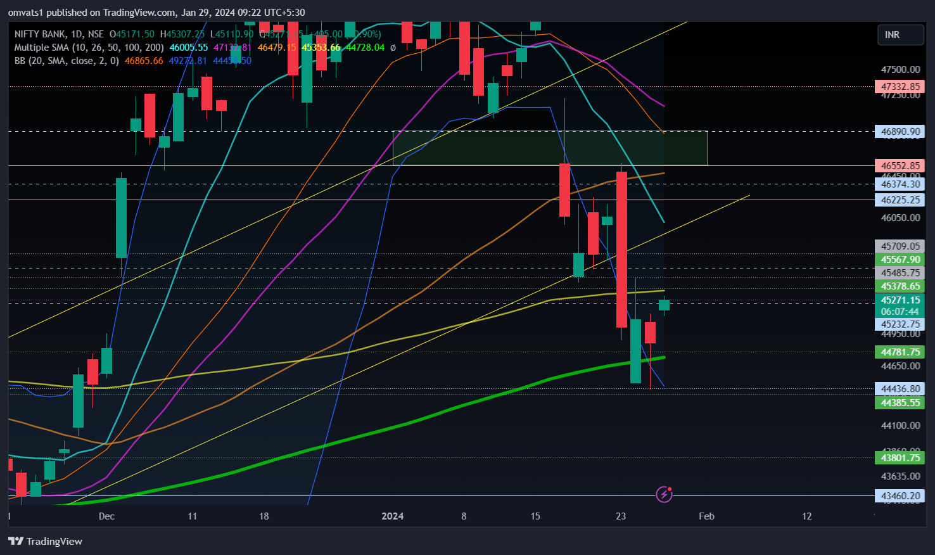Click the BB basis value 46865.66
Screen dimensions: 935x555
pos(144,61)
